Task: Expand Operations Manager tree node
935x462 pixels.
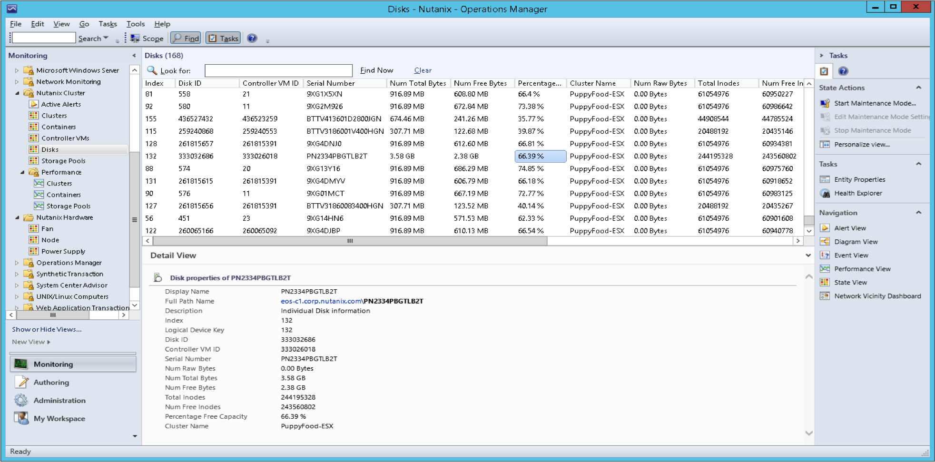Action: coord(17,263)
